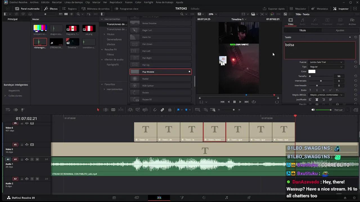Open the Fairlight menu in the menu bar

click(148, 2)
